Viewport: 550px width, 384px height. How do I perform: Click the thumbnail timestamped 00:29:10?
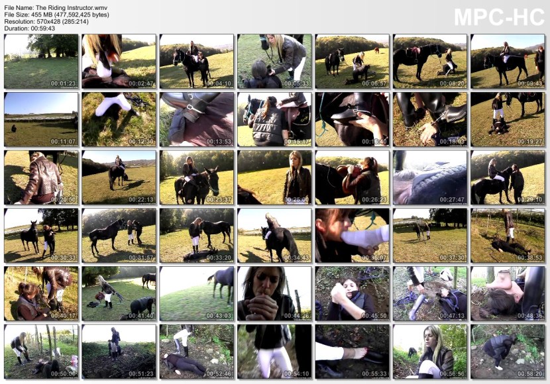click(x=508, y=177)
